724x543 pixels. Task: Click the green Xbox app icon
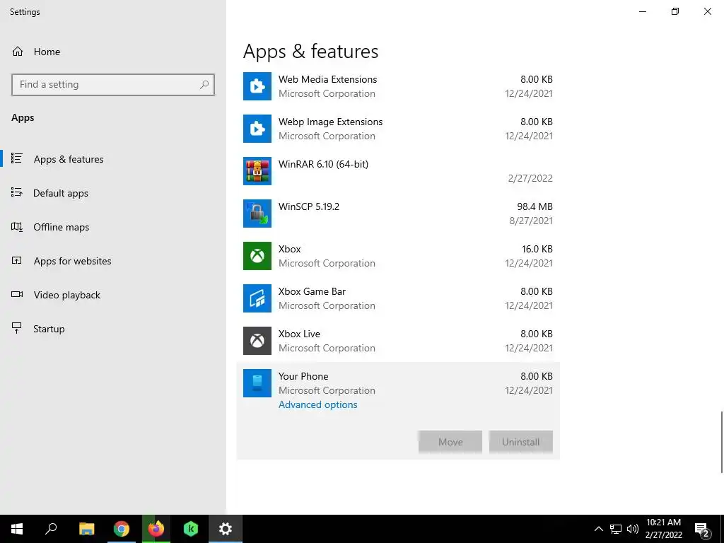click(x=257, y=256)
